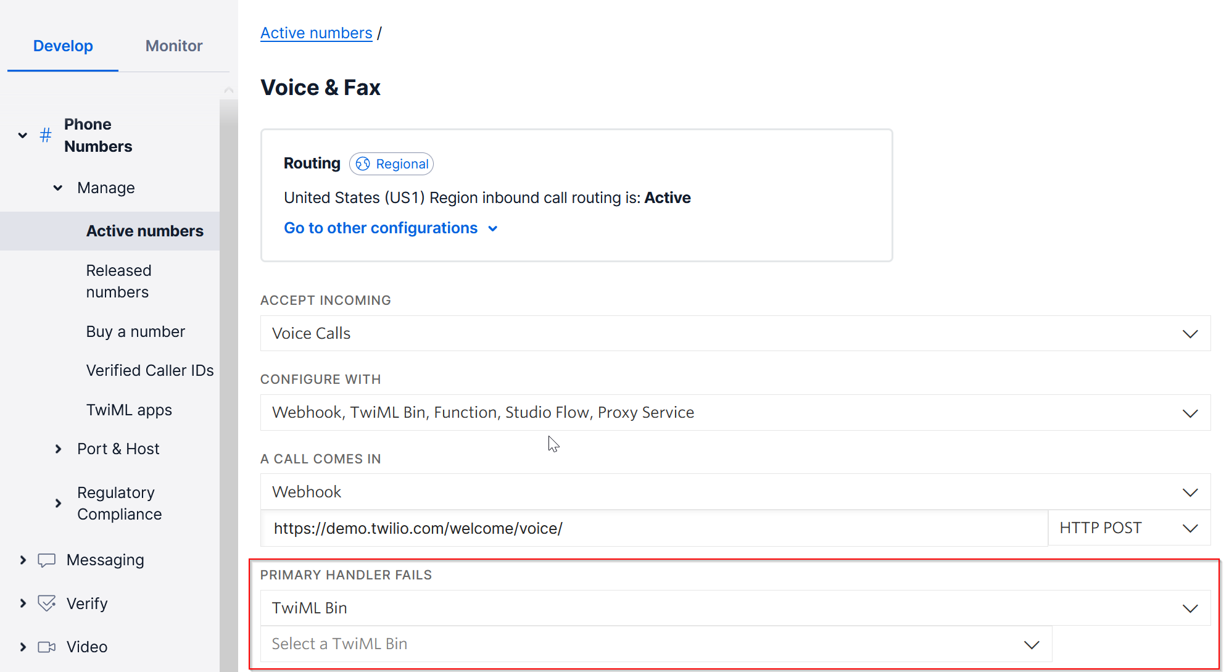Expand Go to other configurations link
The width and height of the screenshot is (1229, 672).
pos(390,228)
